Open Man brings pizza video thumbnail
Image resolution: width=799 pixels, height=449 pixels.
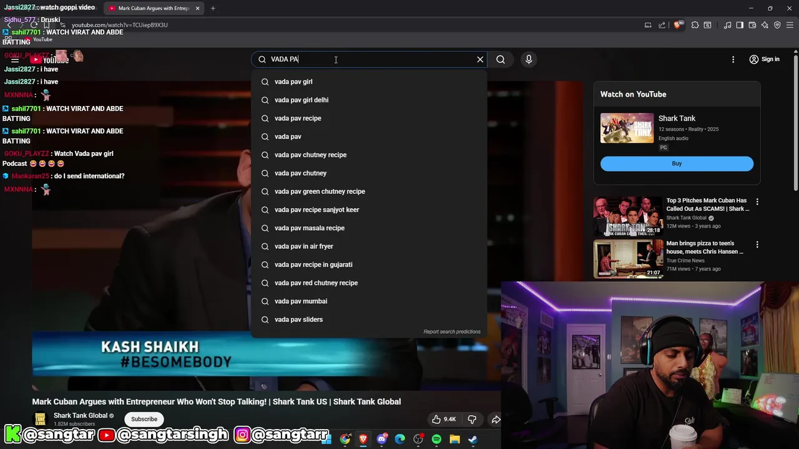click(x=628, y=259)
